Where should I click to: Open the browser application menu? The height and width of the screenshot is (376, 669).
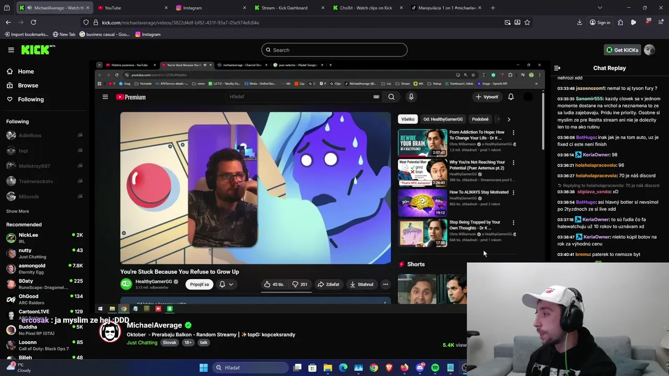coord(661,22)
